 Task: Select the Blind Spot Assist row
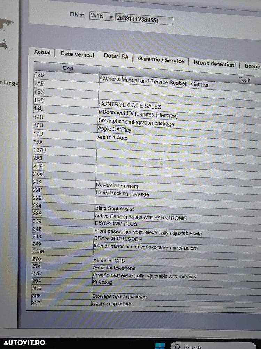point(146,207)
